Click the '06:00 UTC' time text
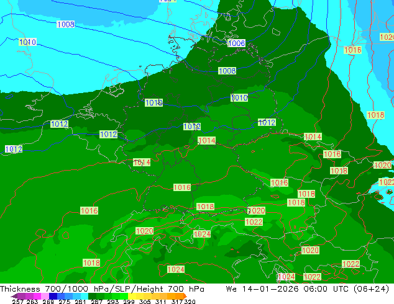 point(326,289)
